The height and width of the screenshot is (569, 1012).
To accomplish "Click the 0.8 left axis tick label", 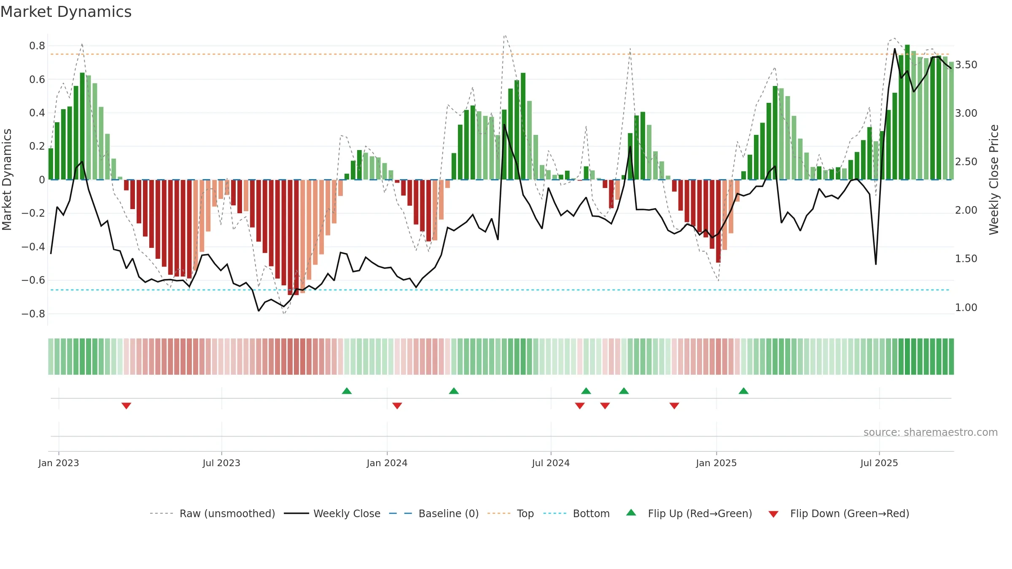I will [x=37, y=46].
